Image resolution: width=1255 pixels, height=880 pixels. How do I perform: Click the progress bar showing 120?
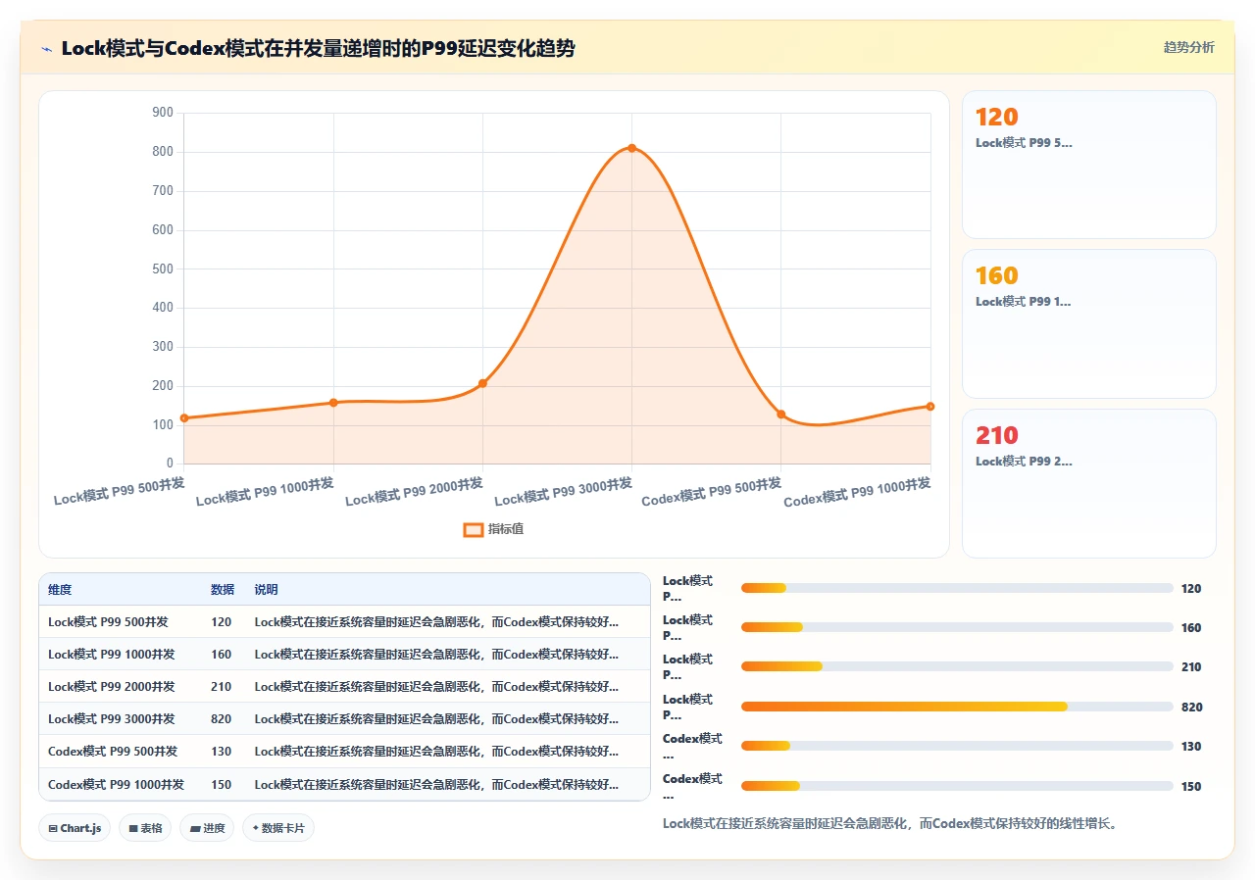point(957,588)
